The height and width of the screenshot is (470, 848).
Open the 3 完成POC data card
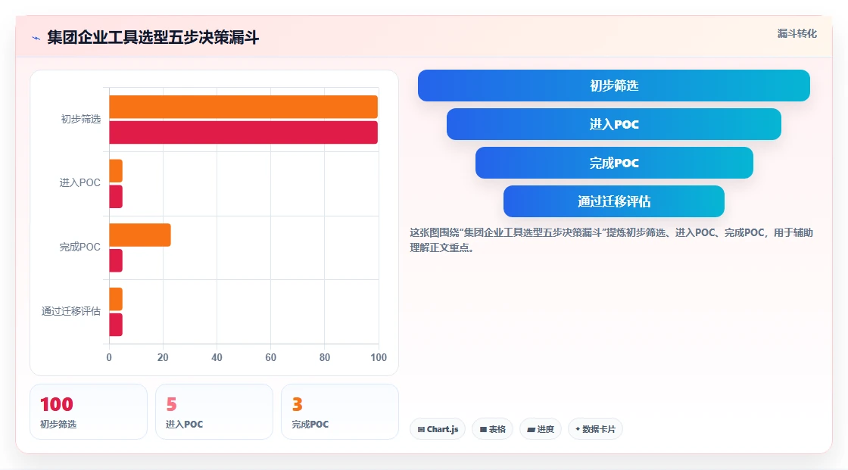(340, 412)
